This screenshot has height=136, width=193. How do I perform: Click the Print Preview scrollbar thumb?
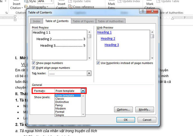[x=90, y=36]
